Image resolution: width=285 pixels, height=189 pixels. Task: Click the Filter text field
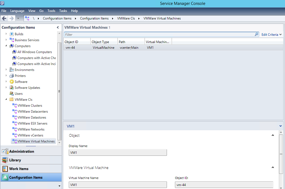(x=159, y=35)
